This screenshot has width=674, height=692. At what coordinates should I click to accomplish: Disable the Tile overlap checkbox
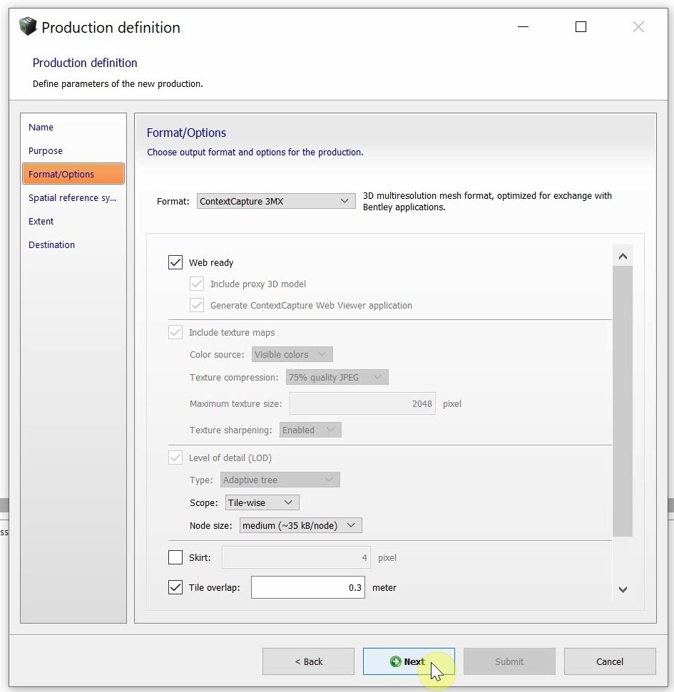tap(175, 588)
